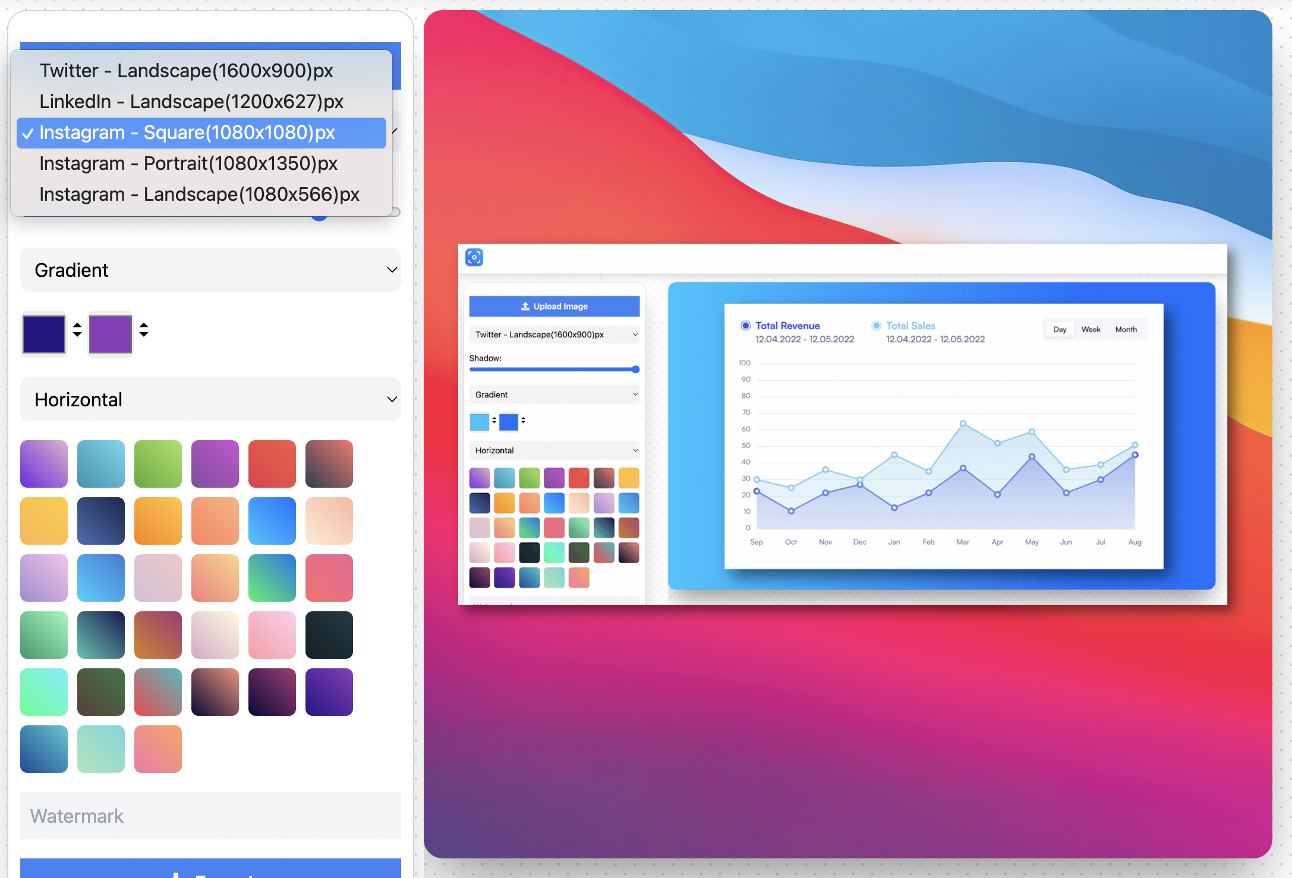Choose the yellow-gold gradient preset
1292x878 pixels.
click(44, 521)
